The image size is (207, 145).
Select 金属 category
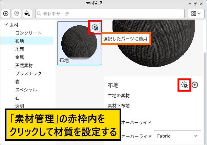tap(20, 57)
